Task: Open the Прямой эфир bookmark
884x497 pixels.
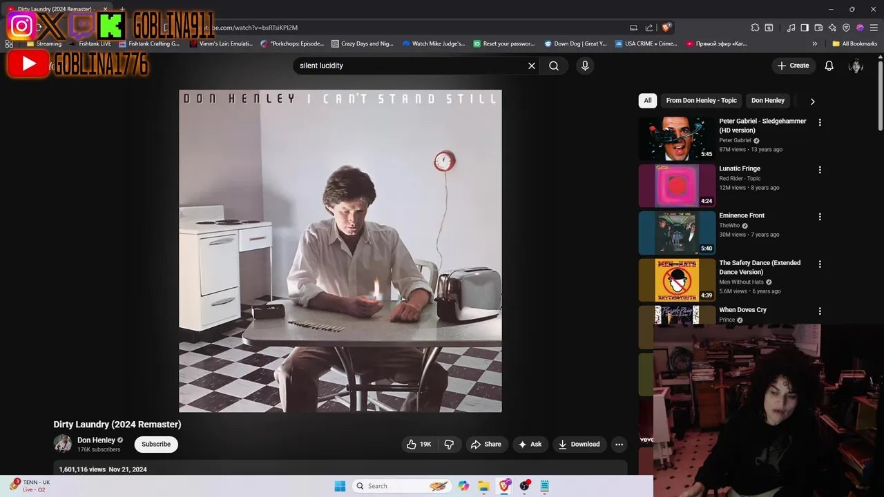Action: pyautogui.click(x=717, y=43)
